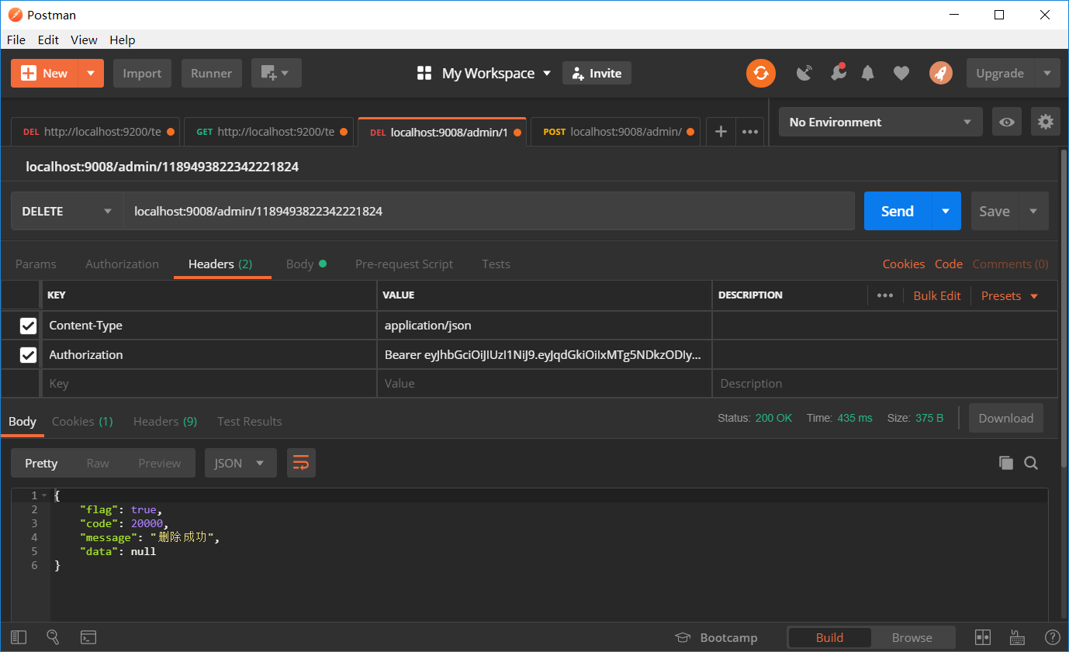This screenshot has width=1069, height=652.
Task: Open the wrench settings icon in header
Action: click(837, 73)
